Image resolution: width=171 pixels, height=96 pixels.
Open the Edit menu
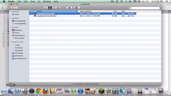[x=26, y=1]
